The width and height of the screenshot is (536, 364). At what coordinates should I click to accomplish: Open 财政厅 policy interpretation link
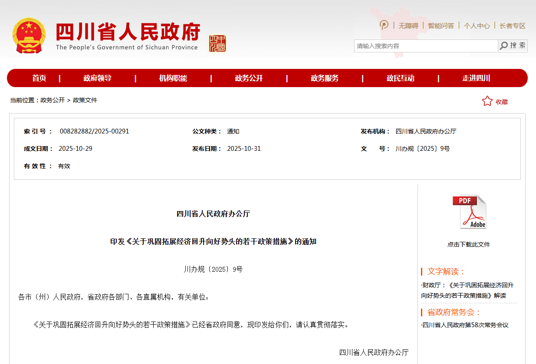[467, 290]
